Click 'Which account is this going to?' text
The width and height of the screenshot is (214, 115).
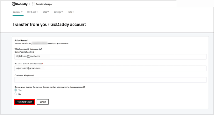tap(28, 49)
